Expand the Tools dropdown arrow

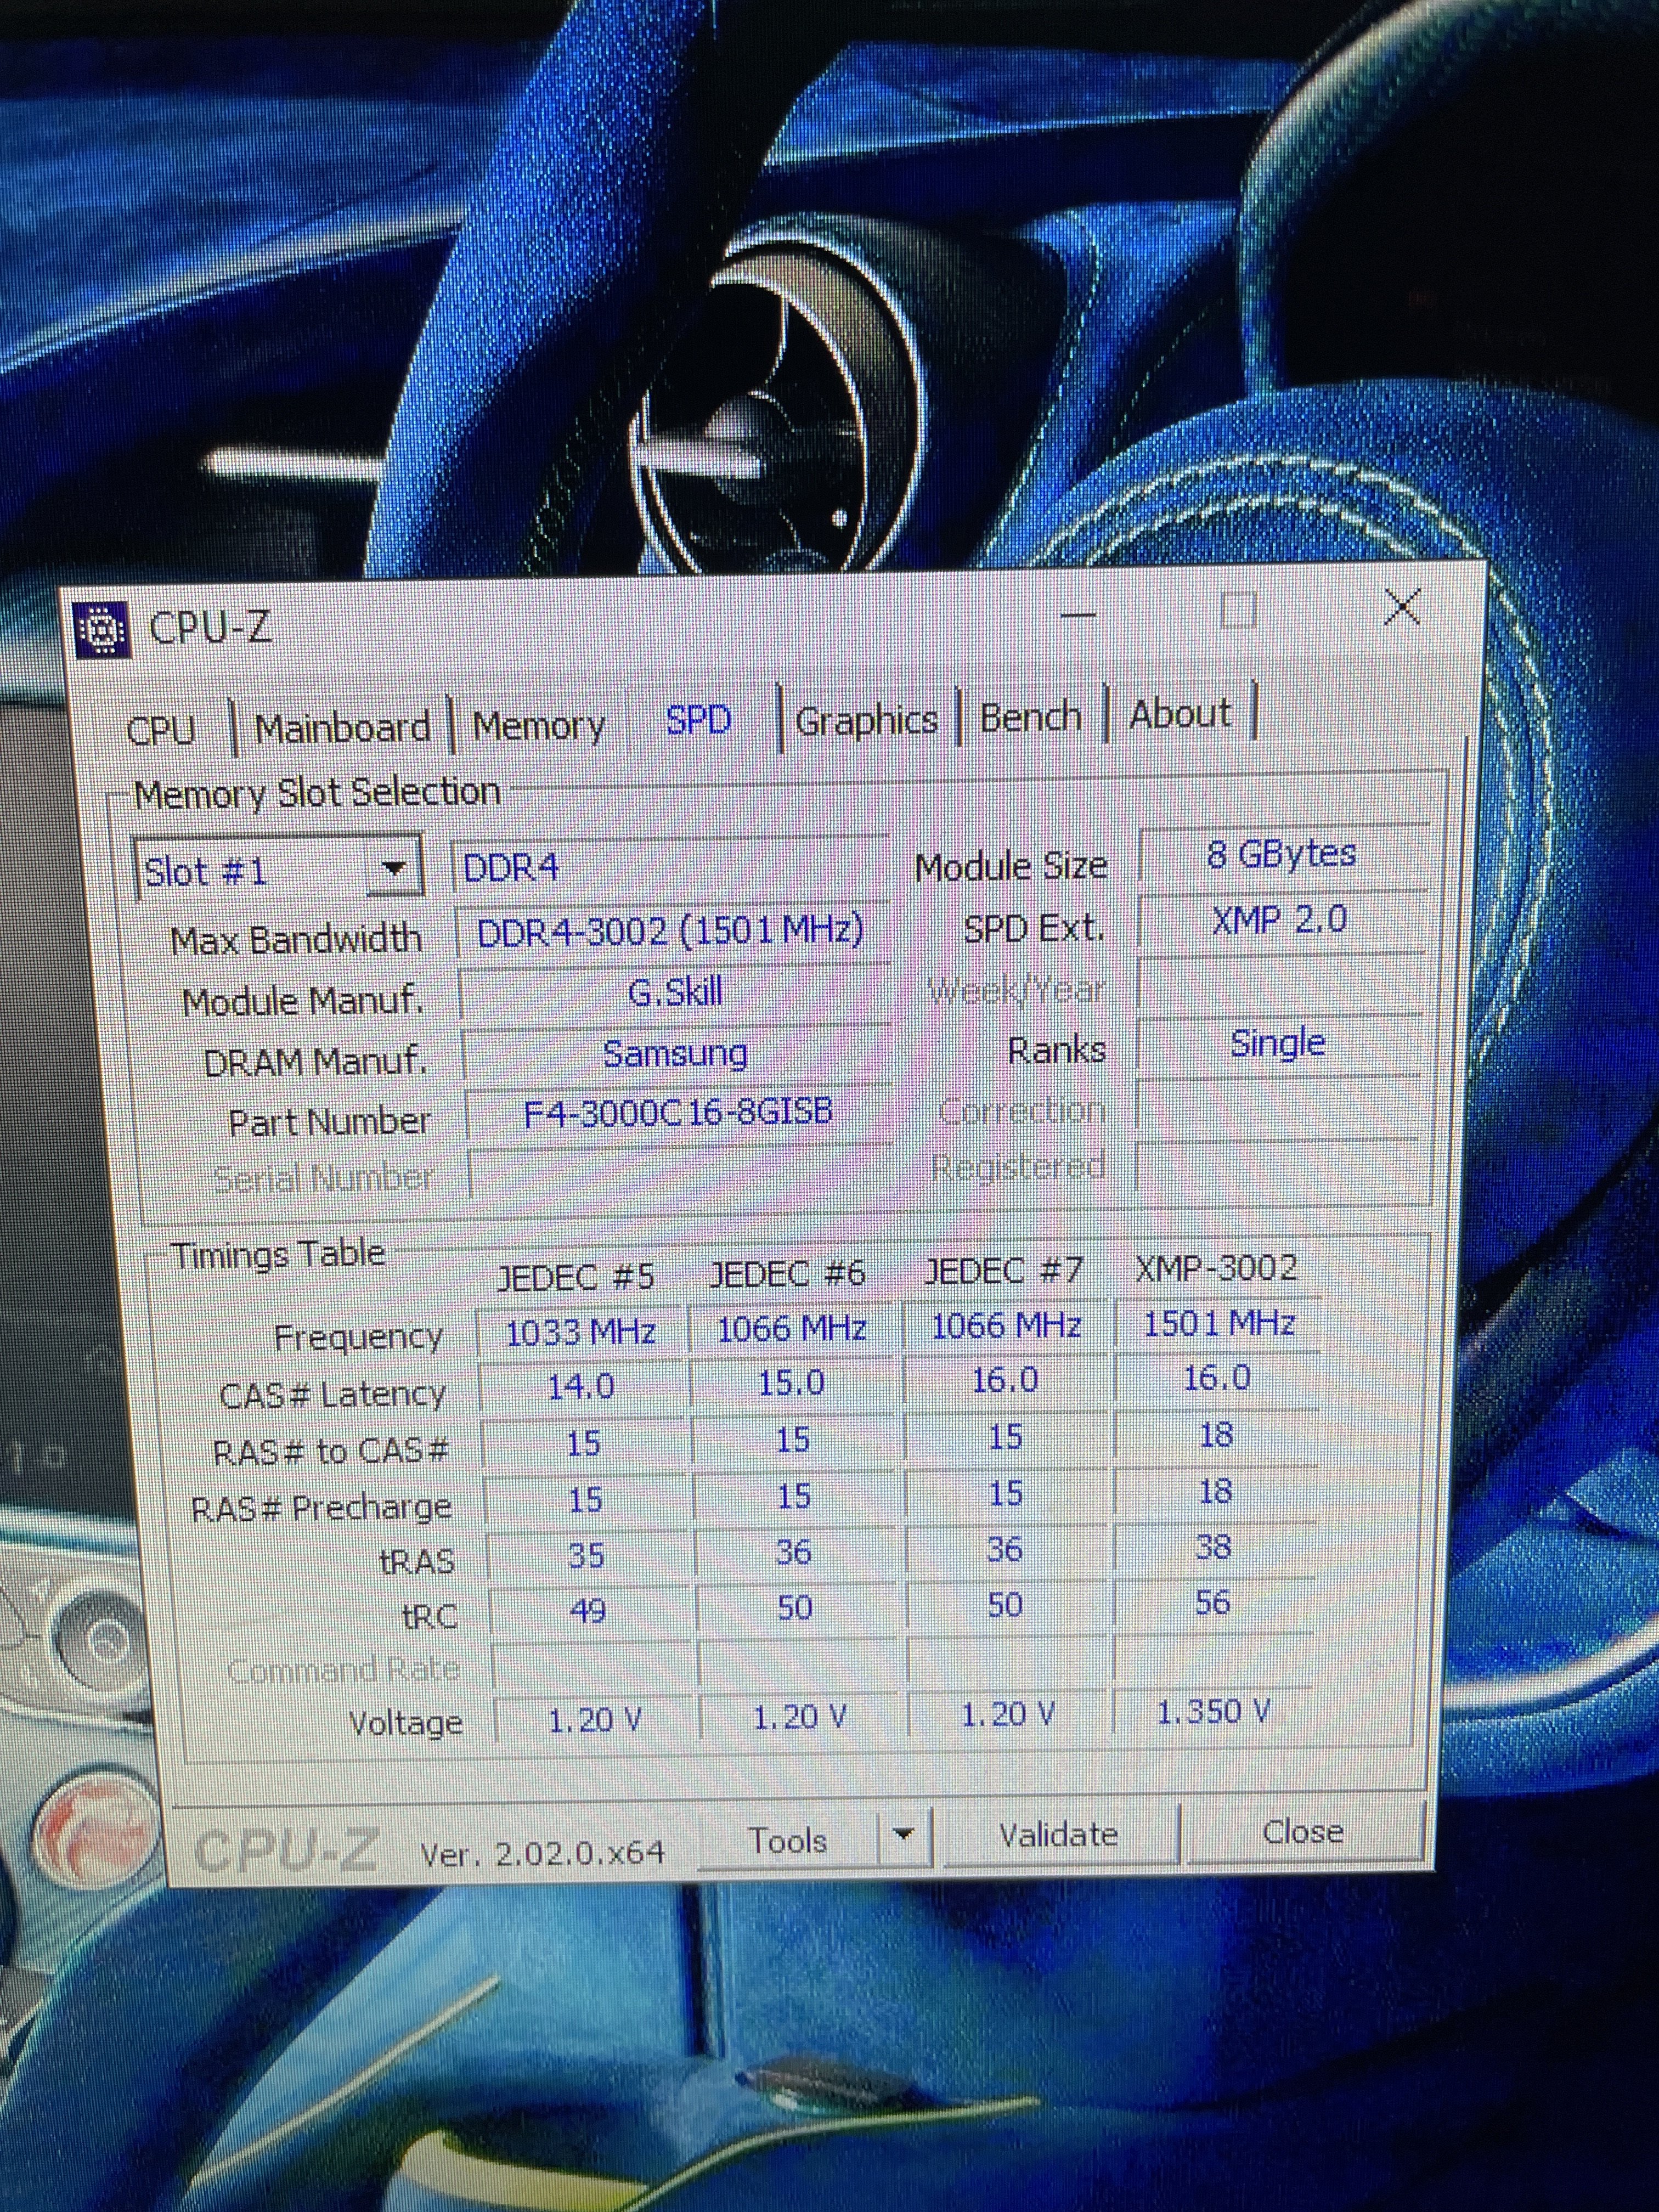click(904, 1836)
